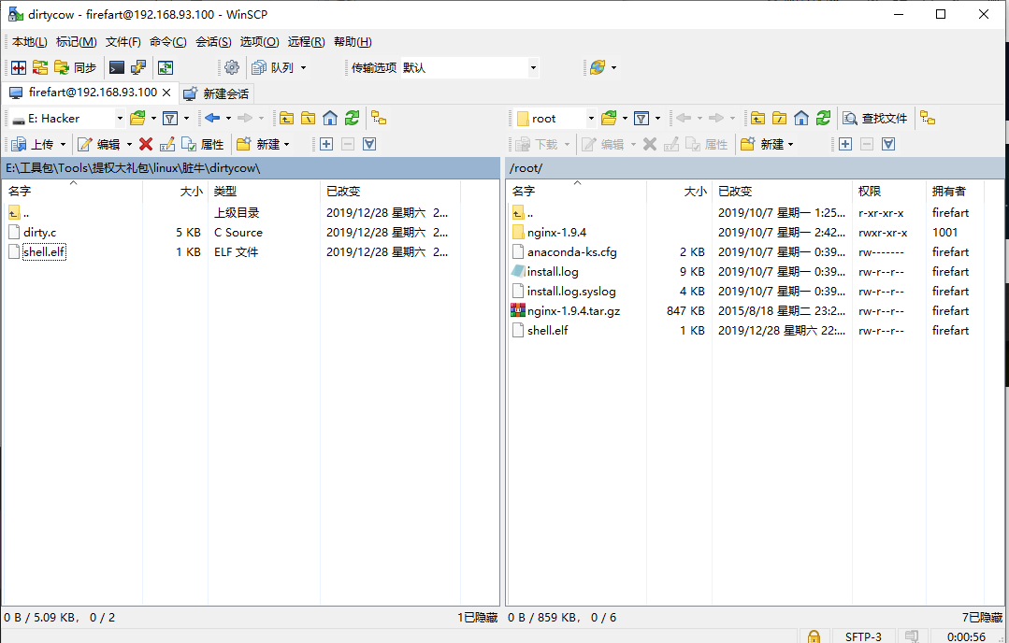Screen dimensions: 1009x643
Task: Click the 同步 synchronize button
Action: pyautogui.click(x=76, y=67)
